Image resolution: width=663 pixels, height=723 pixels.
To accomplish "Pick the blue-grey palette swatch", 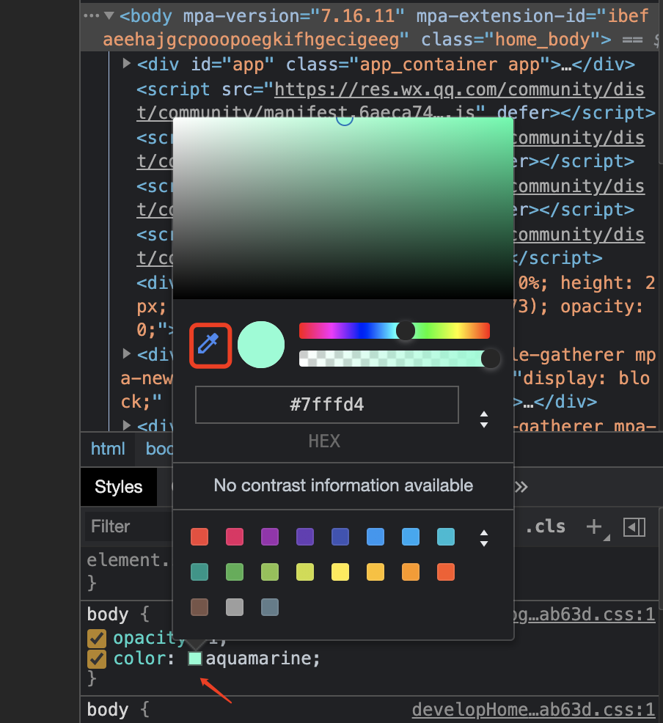I will (270, 607).
